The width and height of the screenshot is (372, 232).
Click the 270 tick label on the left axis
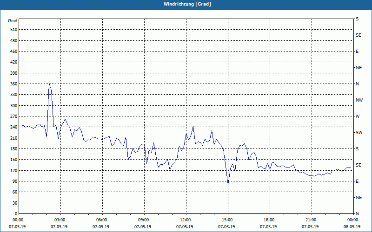click(14, 116)
